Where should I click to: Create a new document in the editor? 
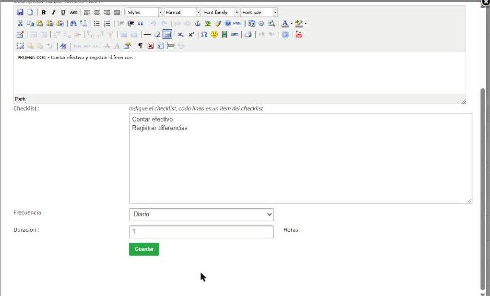pos(30,13)
